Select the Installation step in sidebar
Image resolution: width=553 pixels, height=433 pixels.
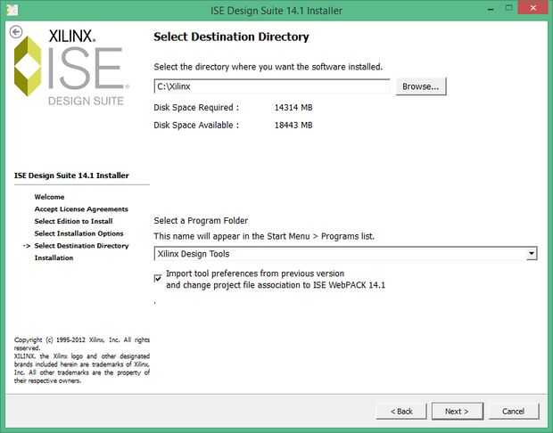coord(54,257)
